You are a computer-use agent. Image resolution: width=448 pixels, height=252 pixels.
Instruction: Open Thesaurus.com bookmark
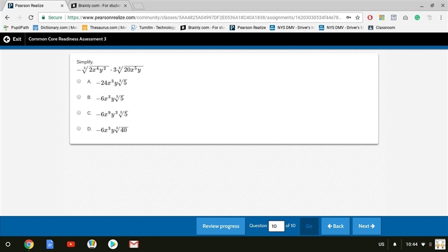[x=105, y=27]
